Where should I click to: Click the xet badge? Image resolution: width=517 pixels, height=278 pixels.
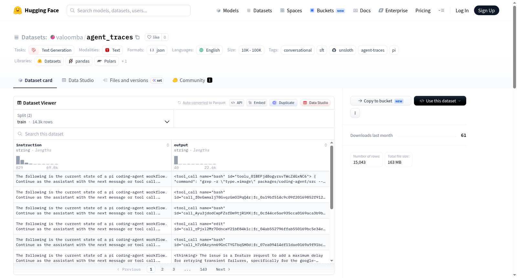coord(157,80)
